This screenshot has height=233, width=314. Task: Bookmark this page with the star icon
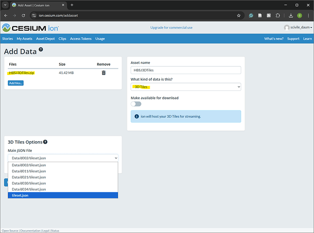[238, 15]
